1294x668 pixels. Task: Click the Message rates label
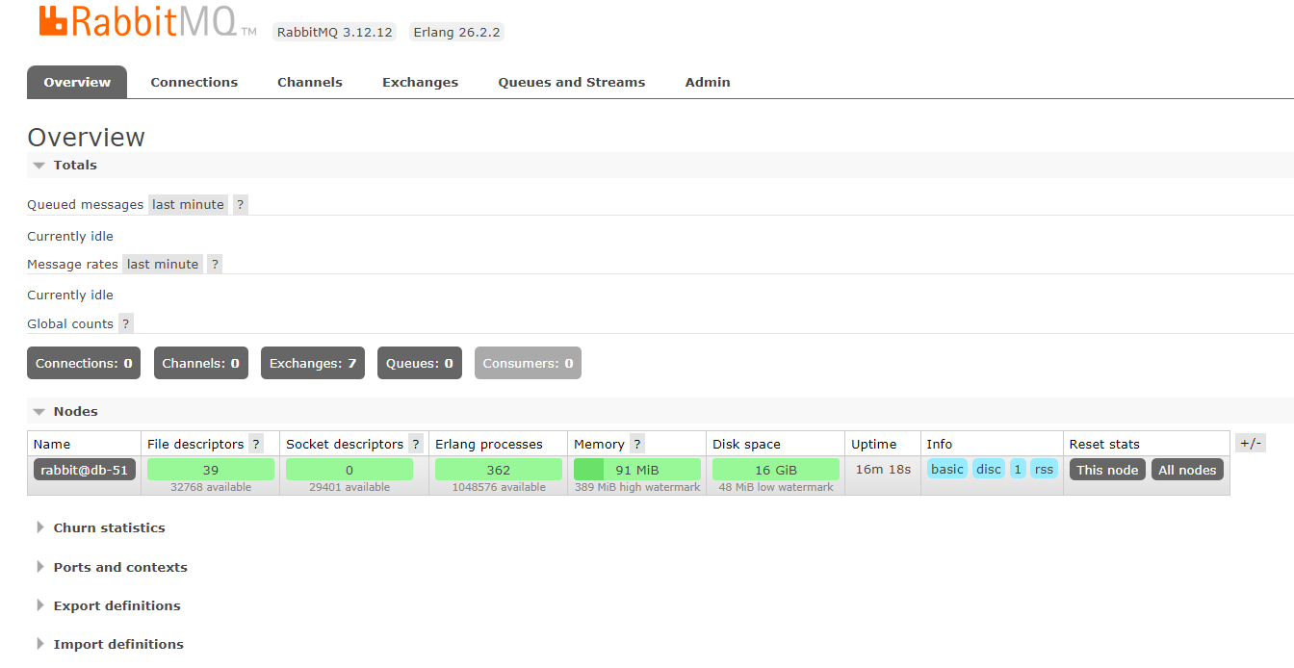[x=72, y=264]
